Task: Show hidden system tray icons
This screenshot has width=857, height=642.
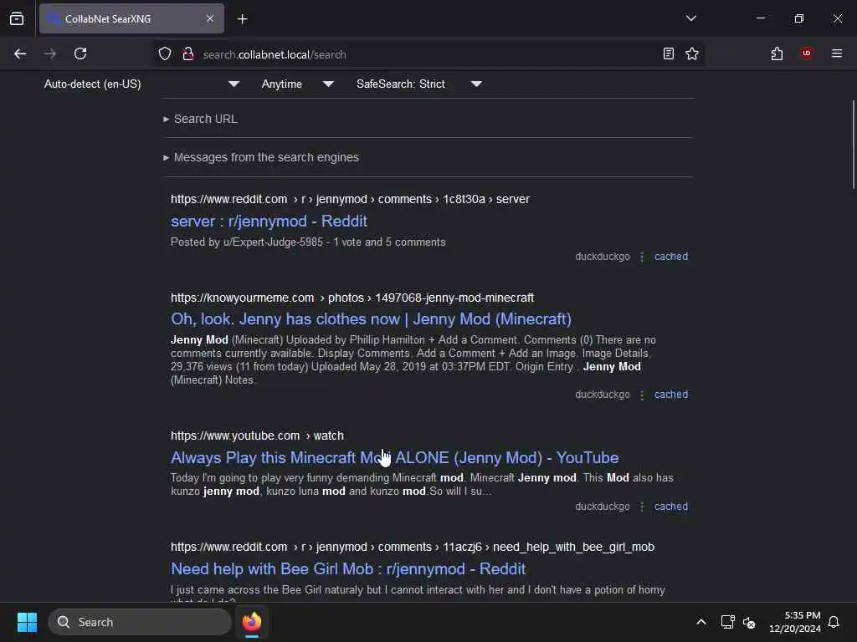Action: pyautogui.click(x=700, y=622)
